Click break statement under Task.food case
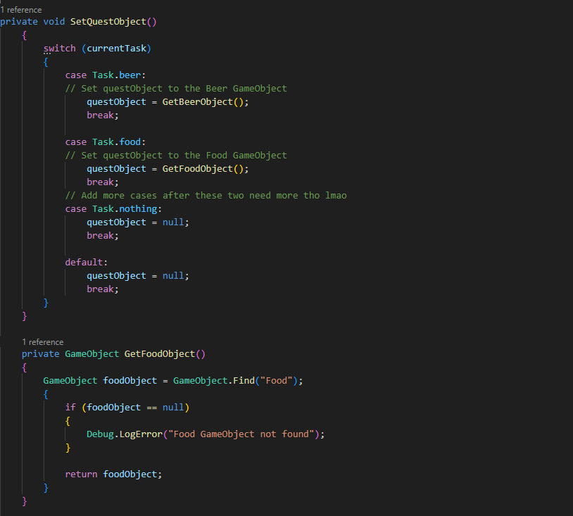Screen dimensions: 573x516 click(103, 182)
